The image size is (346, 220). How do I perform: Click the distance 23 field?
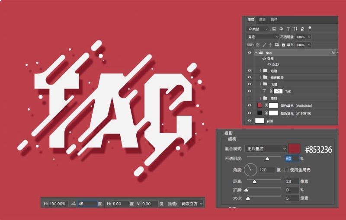pos(292,182)
